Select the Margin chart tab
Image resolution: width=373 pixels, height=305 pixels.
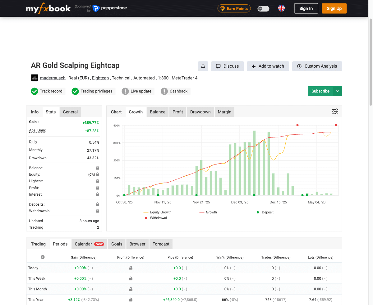224,112
